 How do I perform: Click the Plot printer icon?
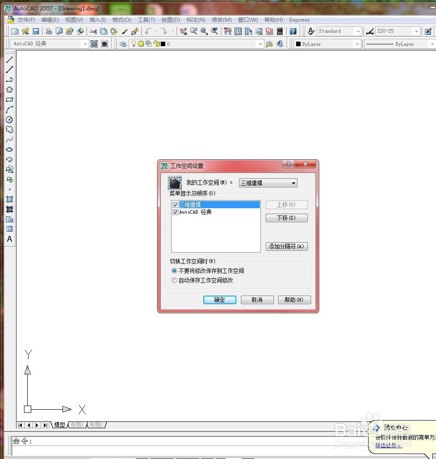tap(49, 31)
